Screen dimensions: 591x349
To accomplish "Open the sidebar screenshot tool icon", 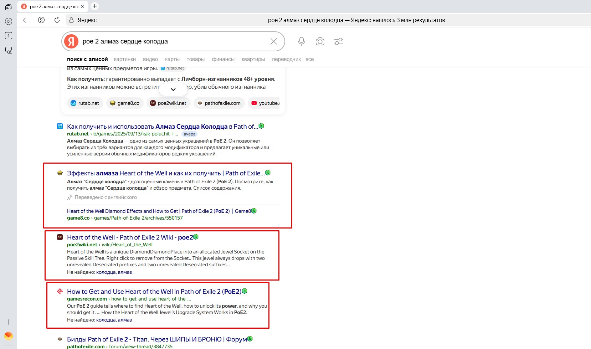I will pyautogui.click(x=9, y=50).
